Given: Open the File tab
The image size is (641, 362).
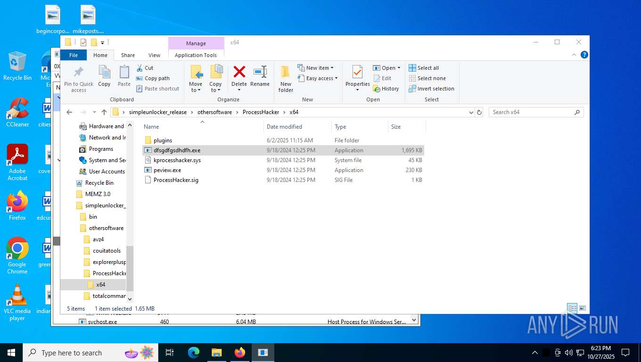Looking at the screenshot, I should (x=74, y=55).
